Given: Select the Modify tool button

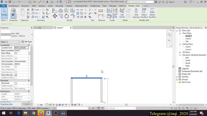Looking at the screenshot, I should click(x=4, y=13).
